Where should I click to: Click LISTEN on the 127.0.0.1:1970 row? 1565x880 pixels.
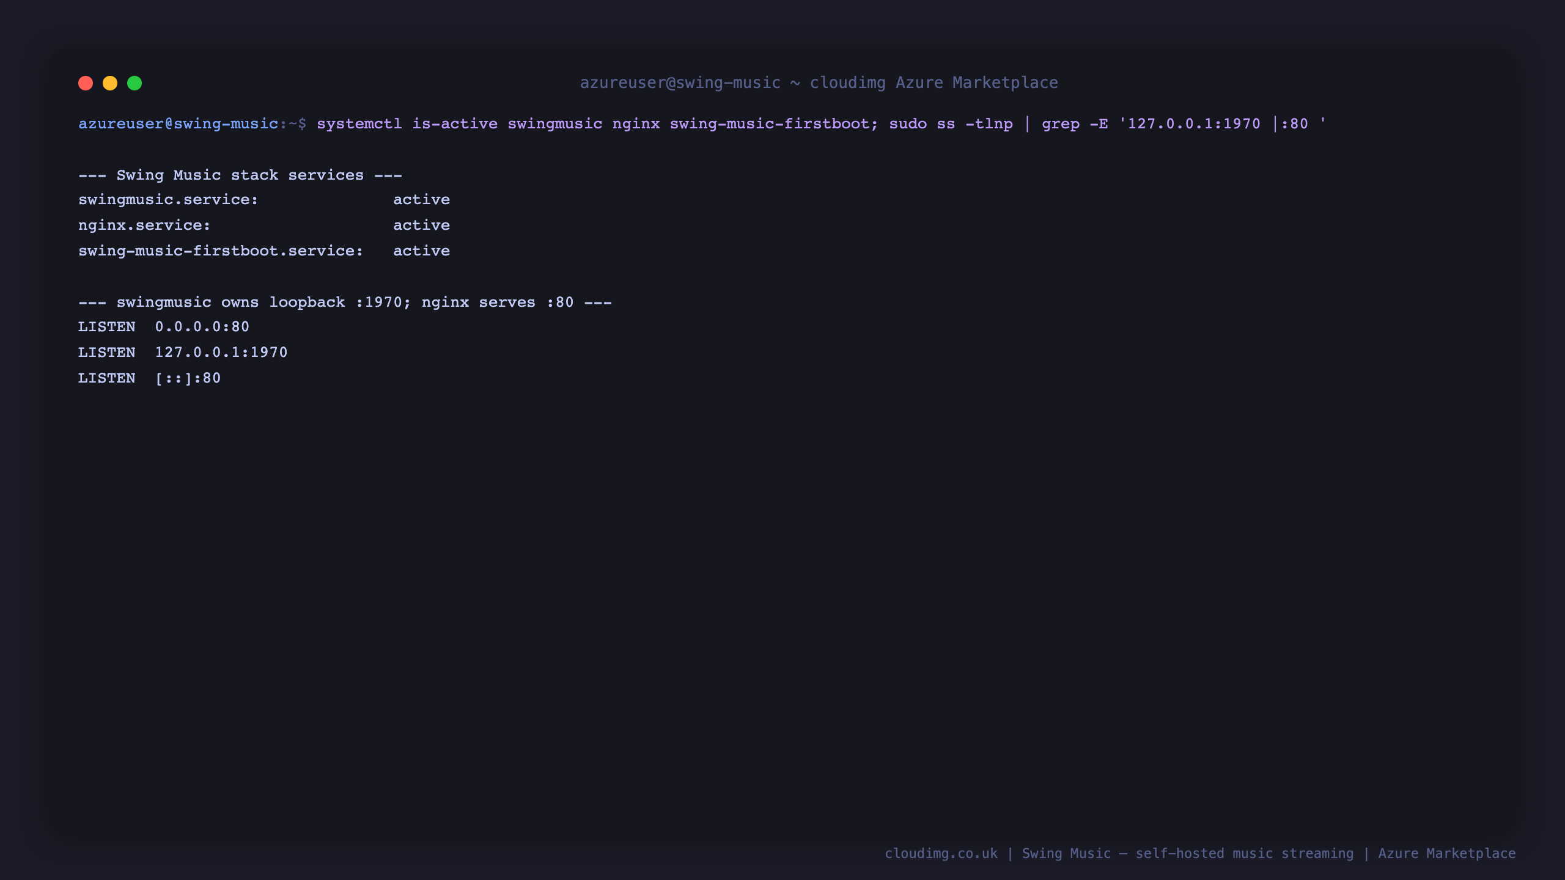tap(106, 353)
